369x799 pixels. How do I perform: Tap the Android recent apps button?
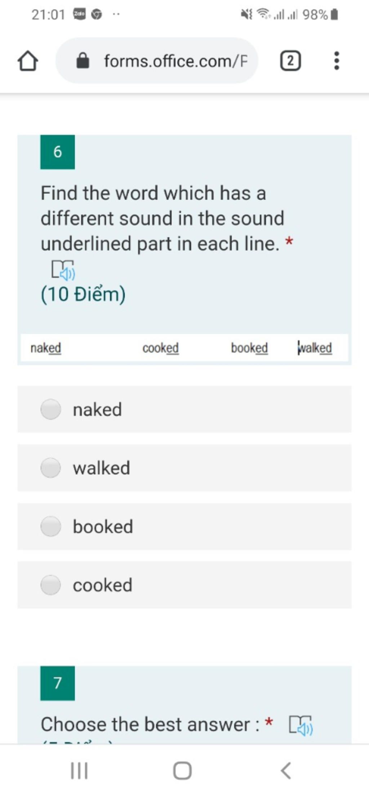[79, 771]
